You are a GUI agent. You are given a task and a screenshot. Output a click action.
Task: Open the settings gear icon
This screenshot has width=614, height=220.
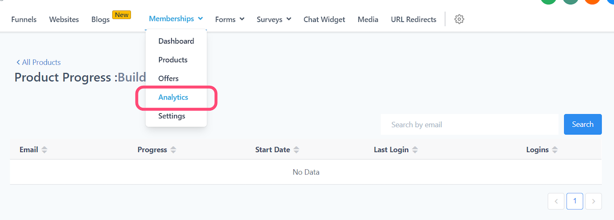[x=459, y=20]
